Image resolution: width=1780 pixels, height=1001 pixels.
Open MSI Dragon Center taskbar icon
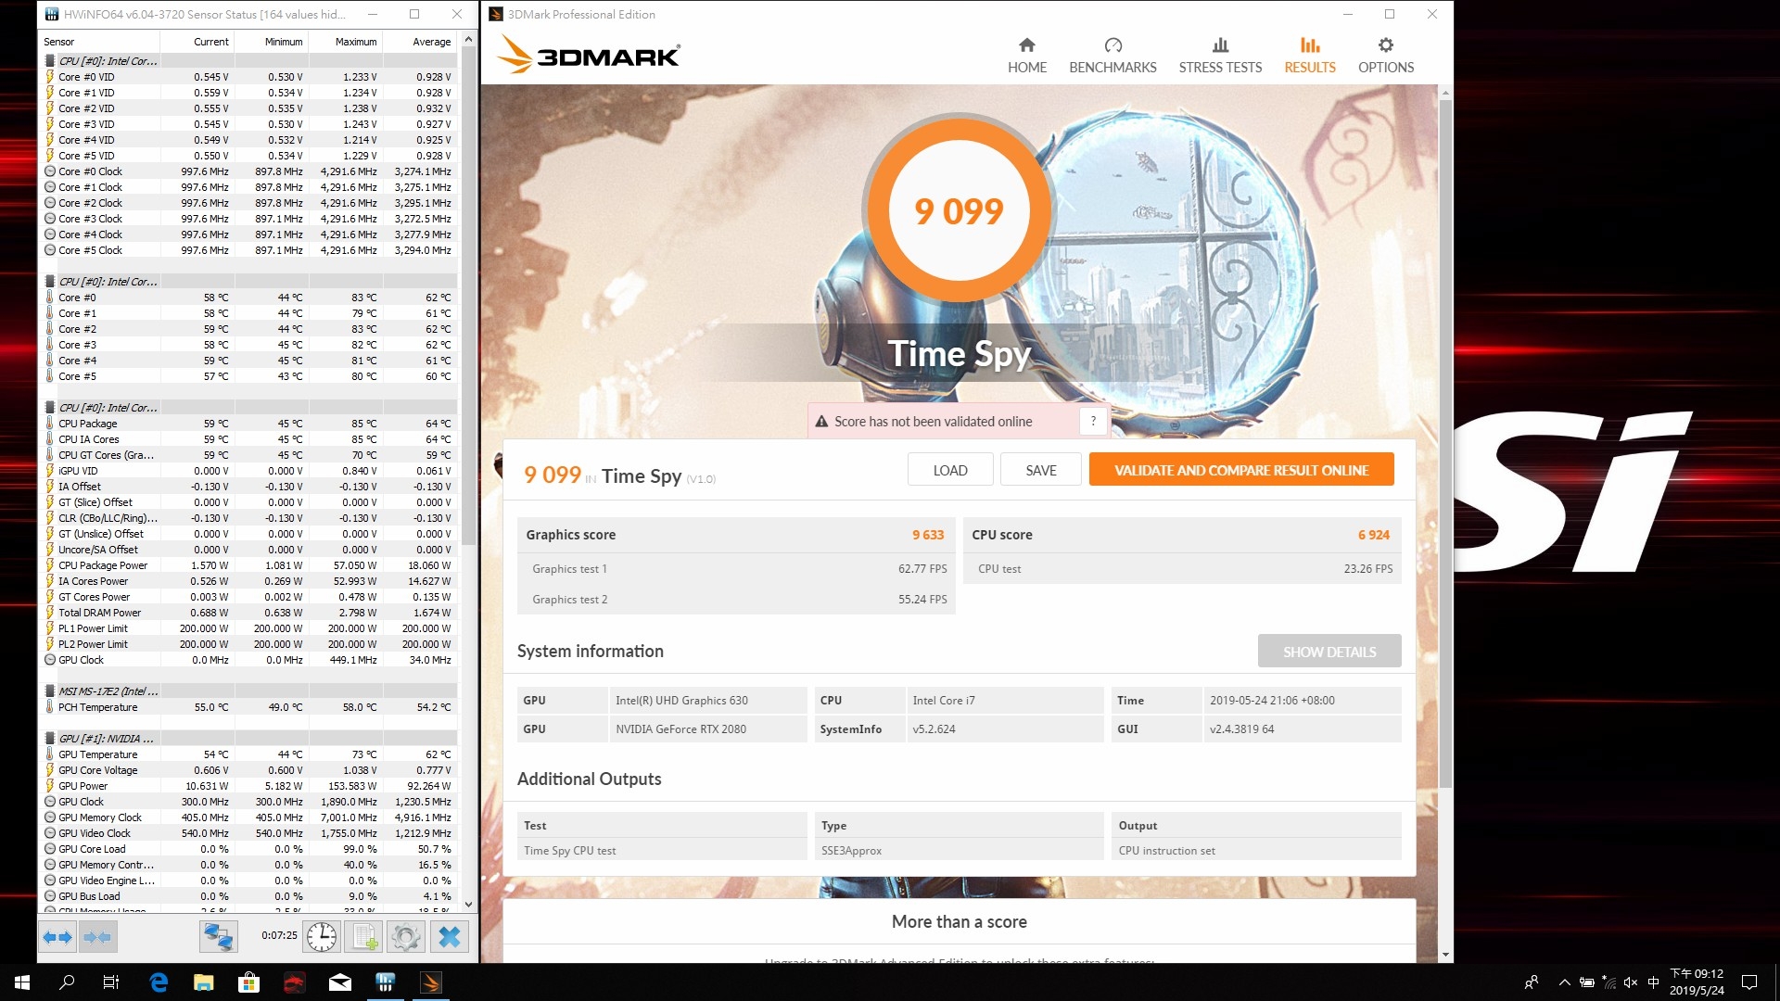(x=294, y=982)
